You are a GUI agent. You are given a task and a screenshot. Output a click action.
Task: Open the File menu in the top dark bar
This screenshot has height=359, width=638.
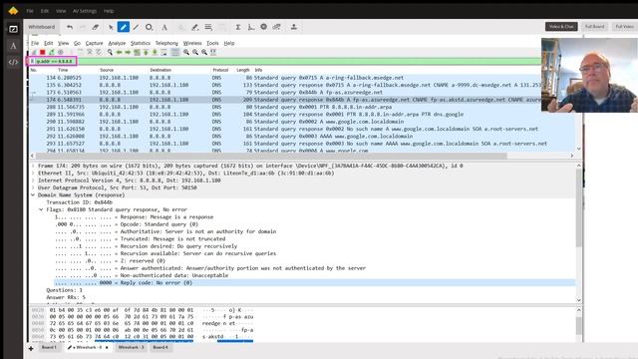coord(30,11)
